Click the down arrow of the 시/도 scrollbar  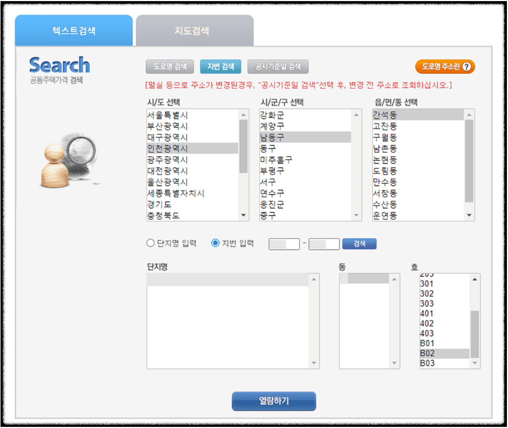pyautogui.click(x=244, y=215)
